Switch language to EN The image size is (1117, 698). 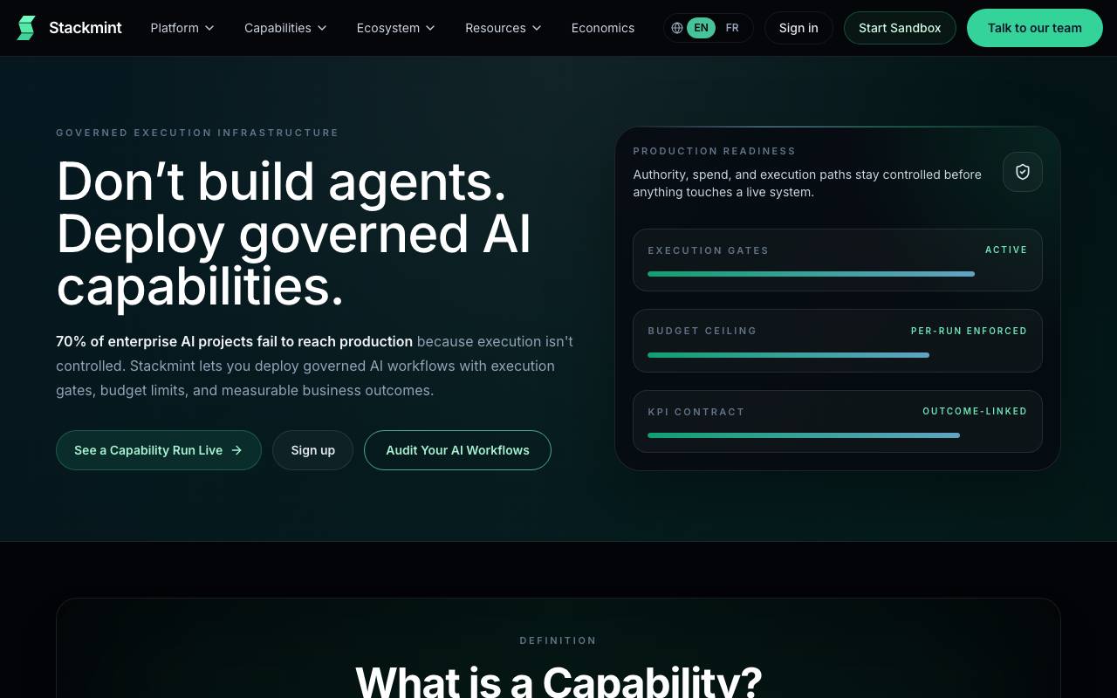tap(701, 28)
